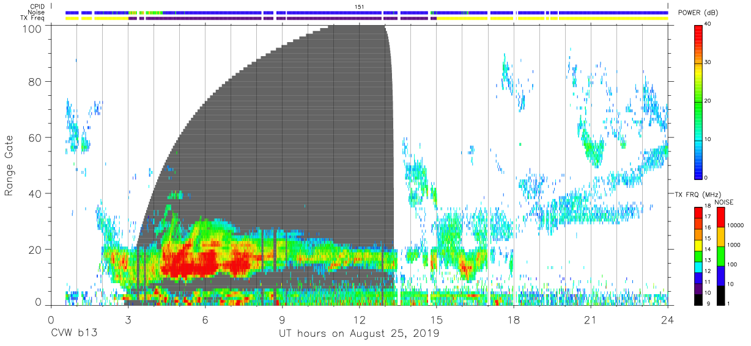Click the "POWER (dB)" legend title
Viewport: 751px width, 346px height.
coord(698,13)
